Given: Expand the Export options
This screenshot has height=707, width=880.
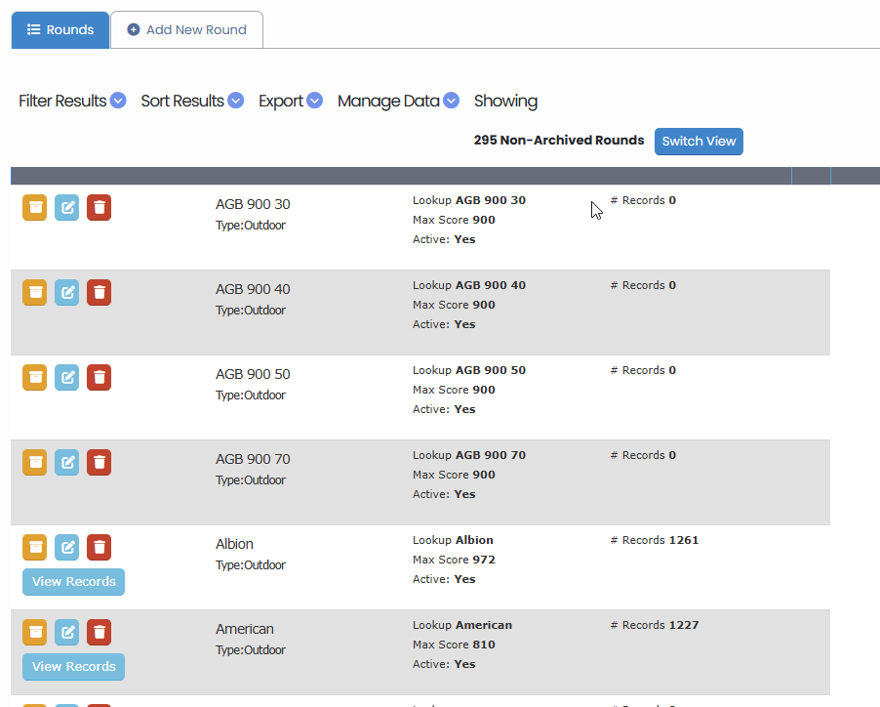Looking at the screenshot, I should point(290,102).
